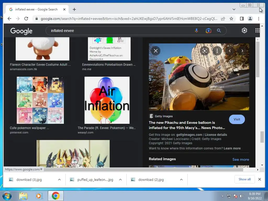Open Chrome three-dot menu
The width and height of the screenshot is (268, 201).
click(x=259, y=19)
